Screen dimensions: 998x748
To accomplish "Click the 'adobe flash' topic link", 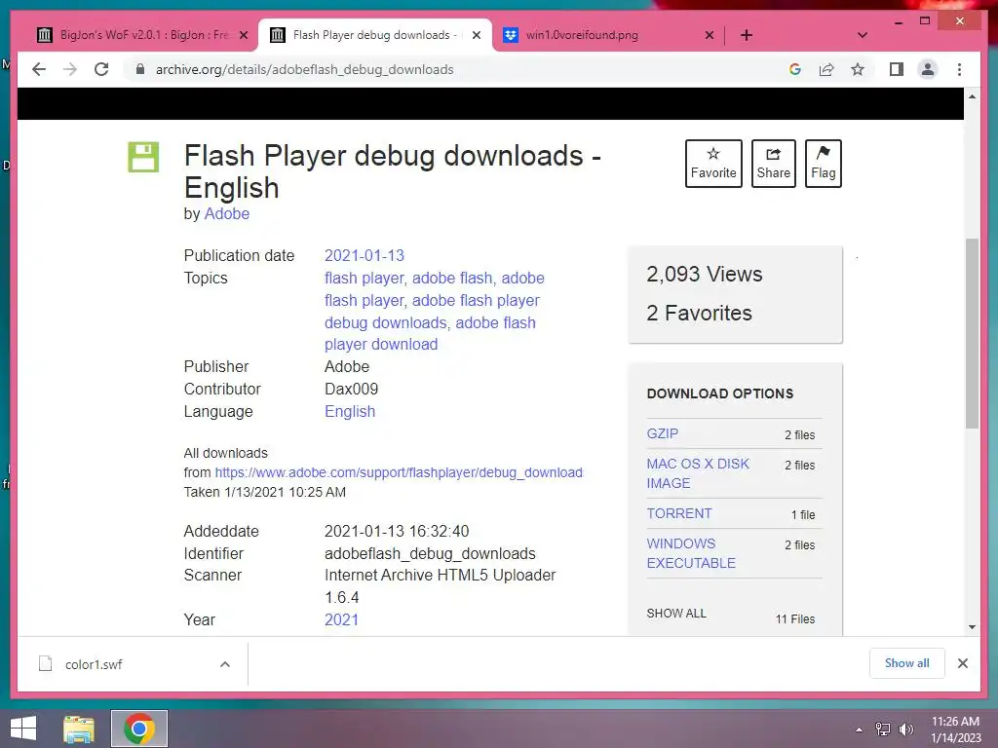I will point(452,278).
